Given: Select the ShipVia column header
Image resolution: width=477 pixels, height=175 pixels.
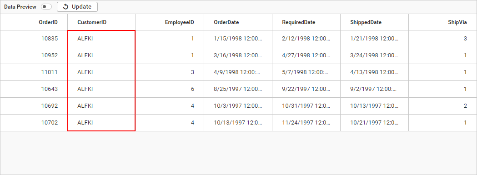Looking at the screenshot, I should [442, 22].
